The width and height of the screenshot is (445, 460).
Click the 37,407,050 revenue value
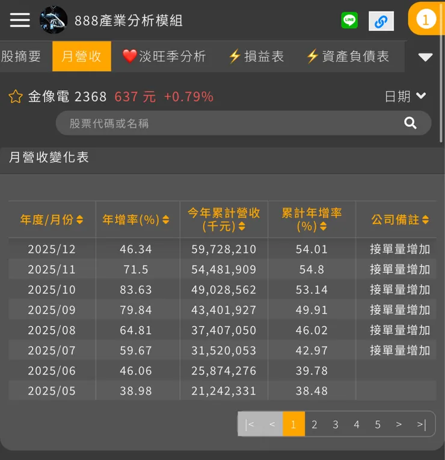tap(224, 331)
